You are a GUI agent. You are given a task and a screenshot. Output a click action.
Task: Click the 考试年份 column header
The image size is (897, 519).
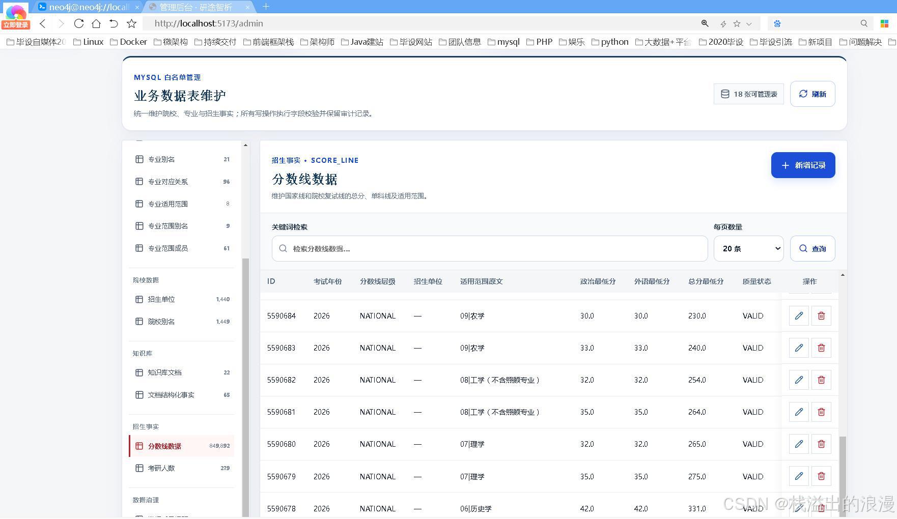pyautogui.click(x=327, y=281)
